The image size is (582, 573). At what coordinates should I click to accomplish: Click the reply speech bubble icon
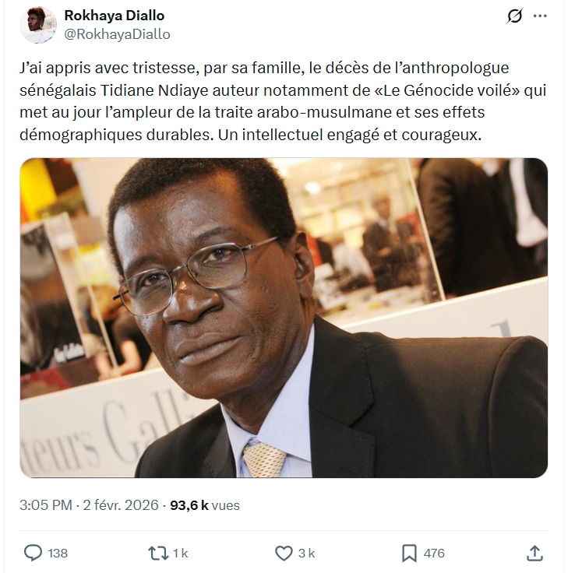[x=33, y=553]
